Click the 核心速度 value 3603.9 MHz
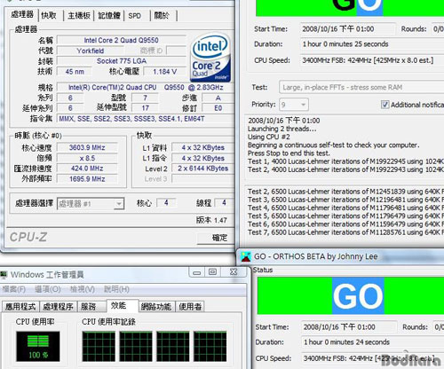 [87, 147]
